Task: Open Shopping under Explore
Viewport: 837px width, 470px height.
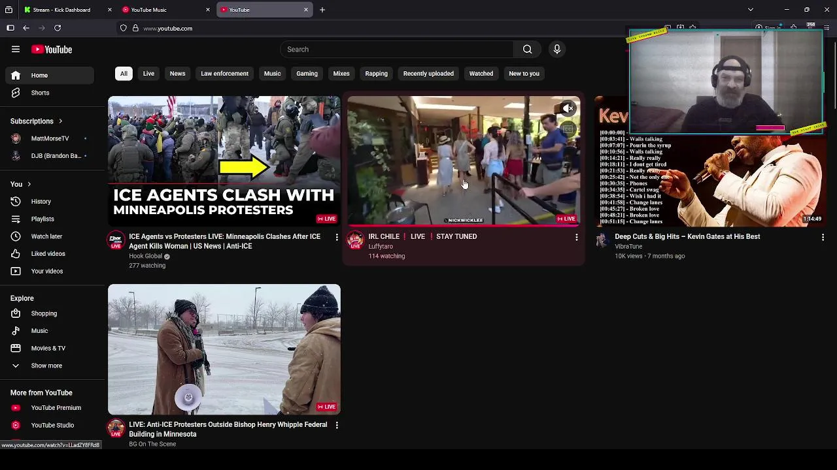Action: pyautogui.click(x=50, y=313)
